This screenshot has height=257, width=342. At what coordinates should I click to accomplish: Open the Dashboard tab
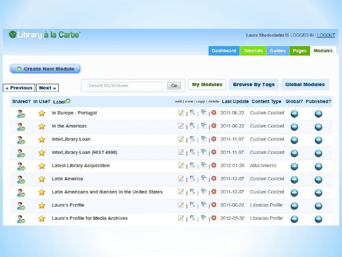pyautogui.click(x=224, y=51)
